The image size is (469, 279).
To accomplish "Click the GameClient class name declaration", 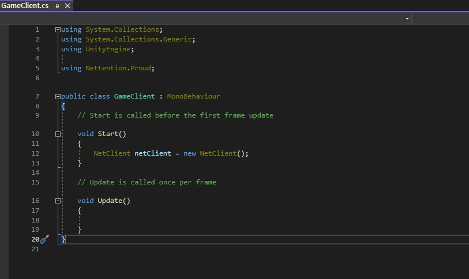I will tap(134, 96).
